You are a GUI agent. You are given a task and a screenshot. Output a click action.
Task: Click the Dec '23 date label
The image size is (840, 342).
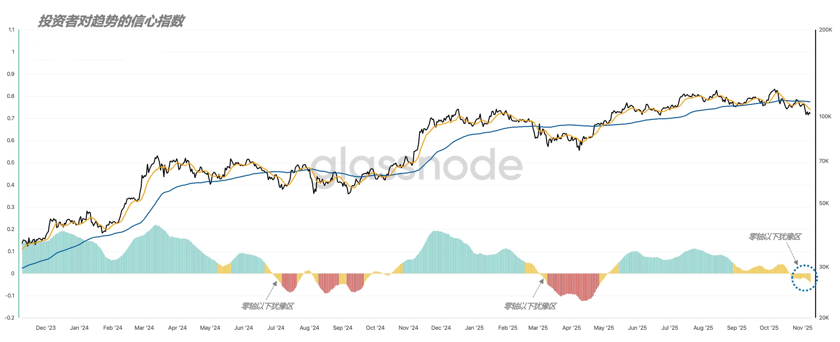point(46,328)
